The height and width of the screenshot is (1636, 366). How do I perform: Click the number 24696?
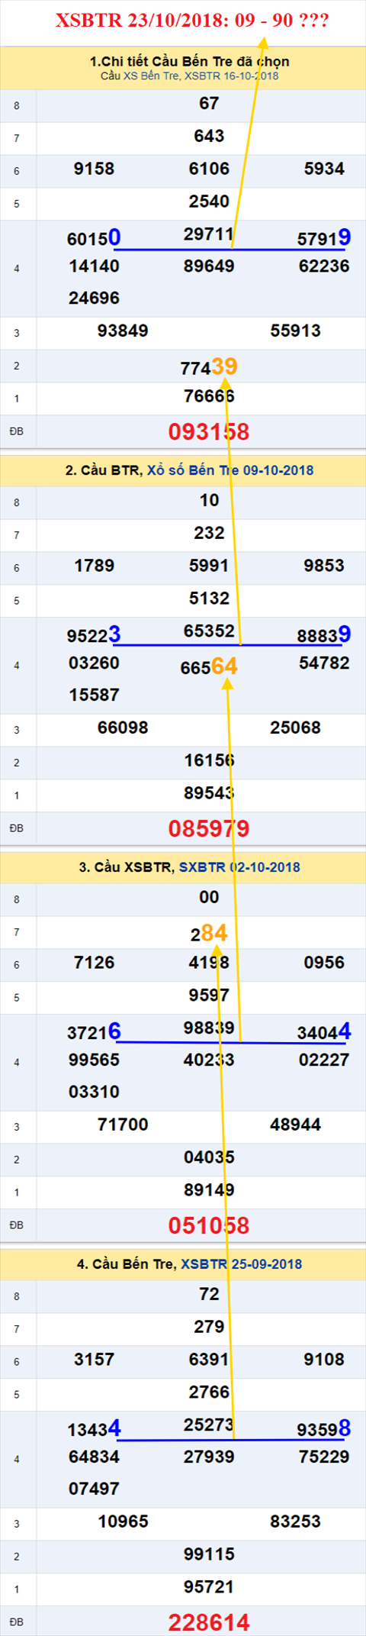[x=94, y=298]
